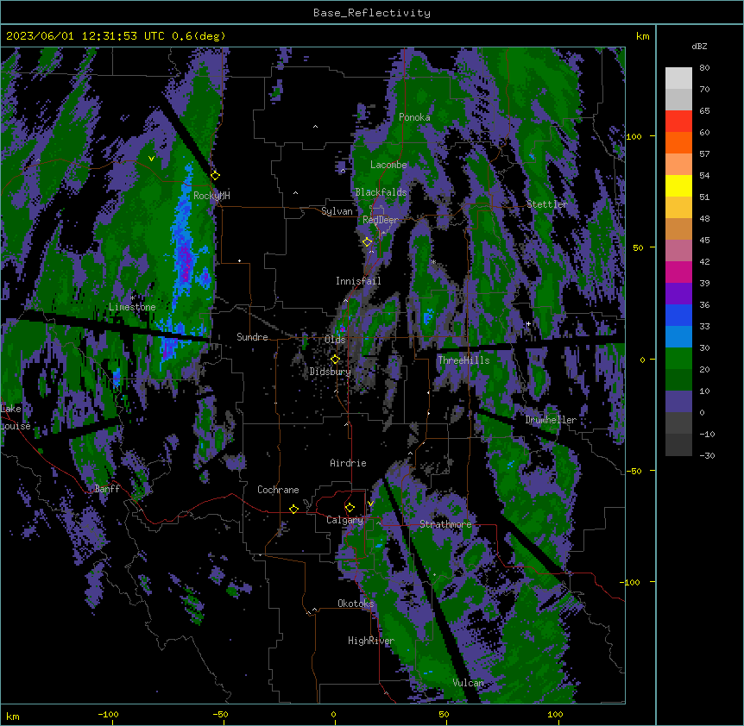Viewport: 744px width, 726px height.
Task: Click the Olds city label
Action: (335, 340)
